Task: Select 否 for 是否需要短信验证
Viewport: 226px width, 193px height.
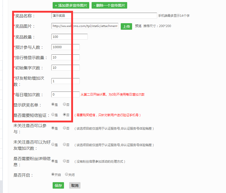Action: click(x=64, y=114)
